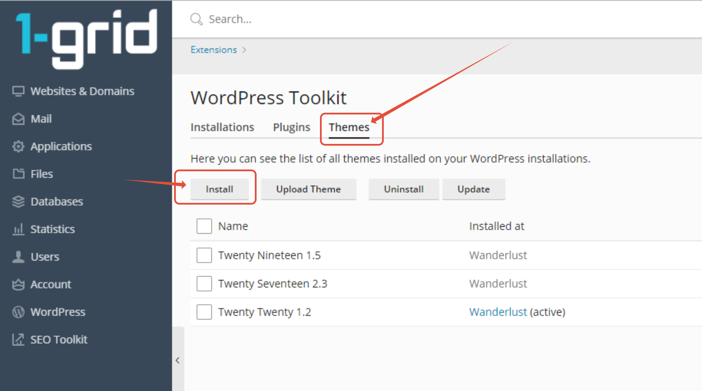Click the WordPress Toolkit heading
This screenshot has width=702, height=391.
click(268, 98)
